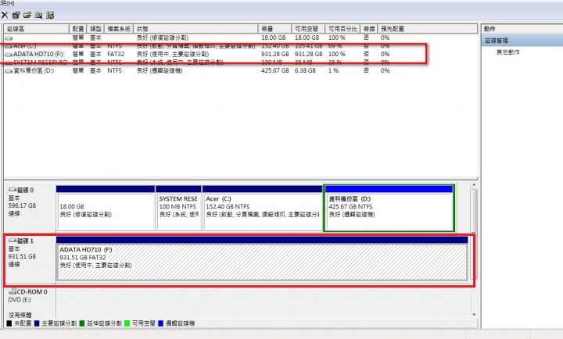The image size is (563, 339).
Task: Click the disk pane vertical scrollbar thumb
Action: point(474,234)
